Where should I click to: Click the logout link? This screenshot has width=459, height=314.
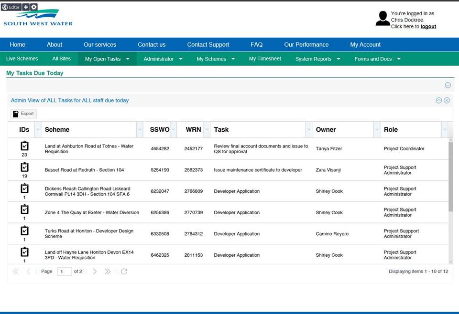[428, 27]
